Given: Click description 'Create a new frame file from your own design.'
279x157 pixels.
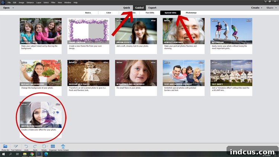Looking at the screenshot, I should click(86, 47).
